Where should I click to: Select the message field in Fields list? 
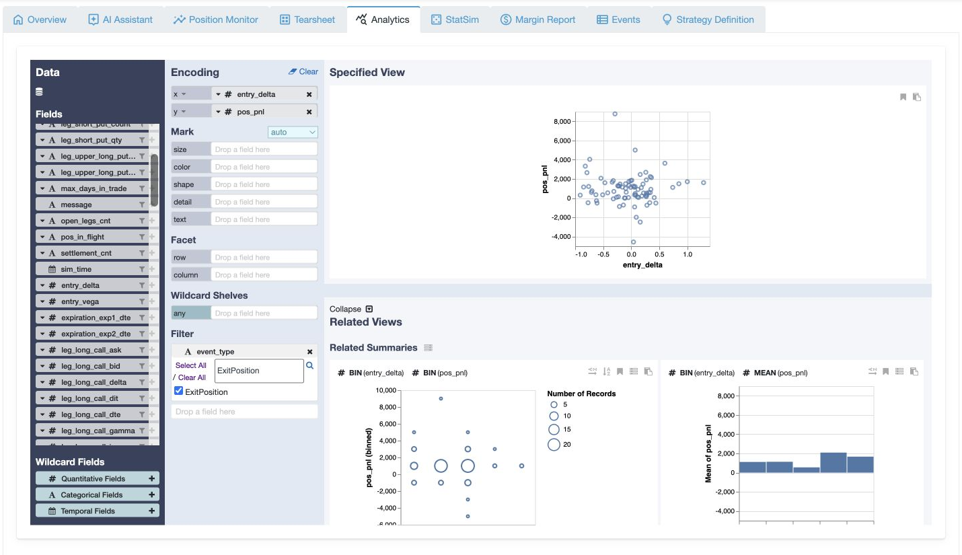click(x=92, y=205)
